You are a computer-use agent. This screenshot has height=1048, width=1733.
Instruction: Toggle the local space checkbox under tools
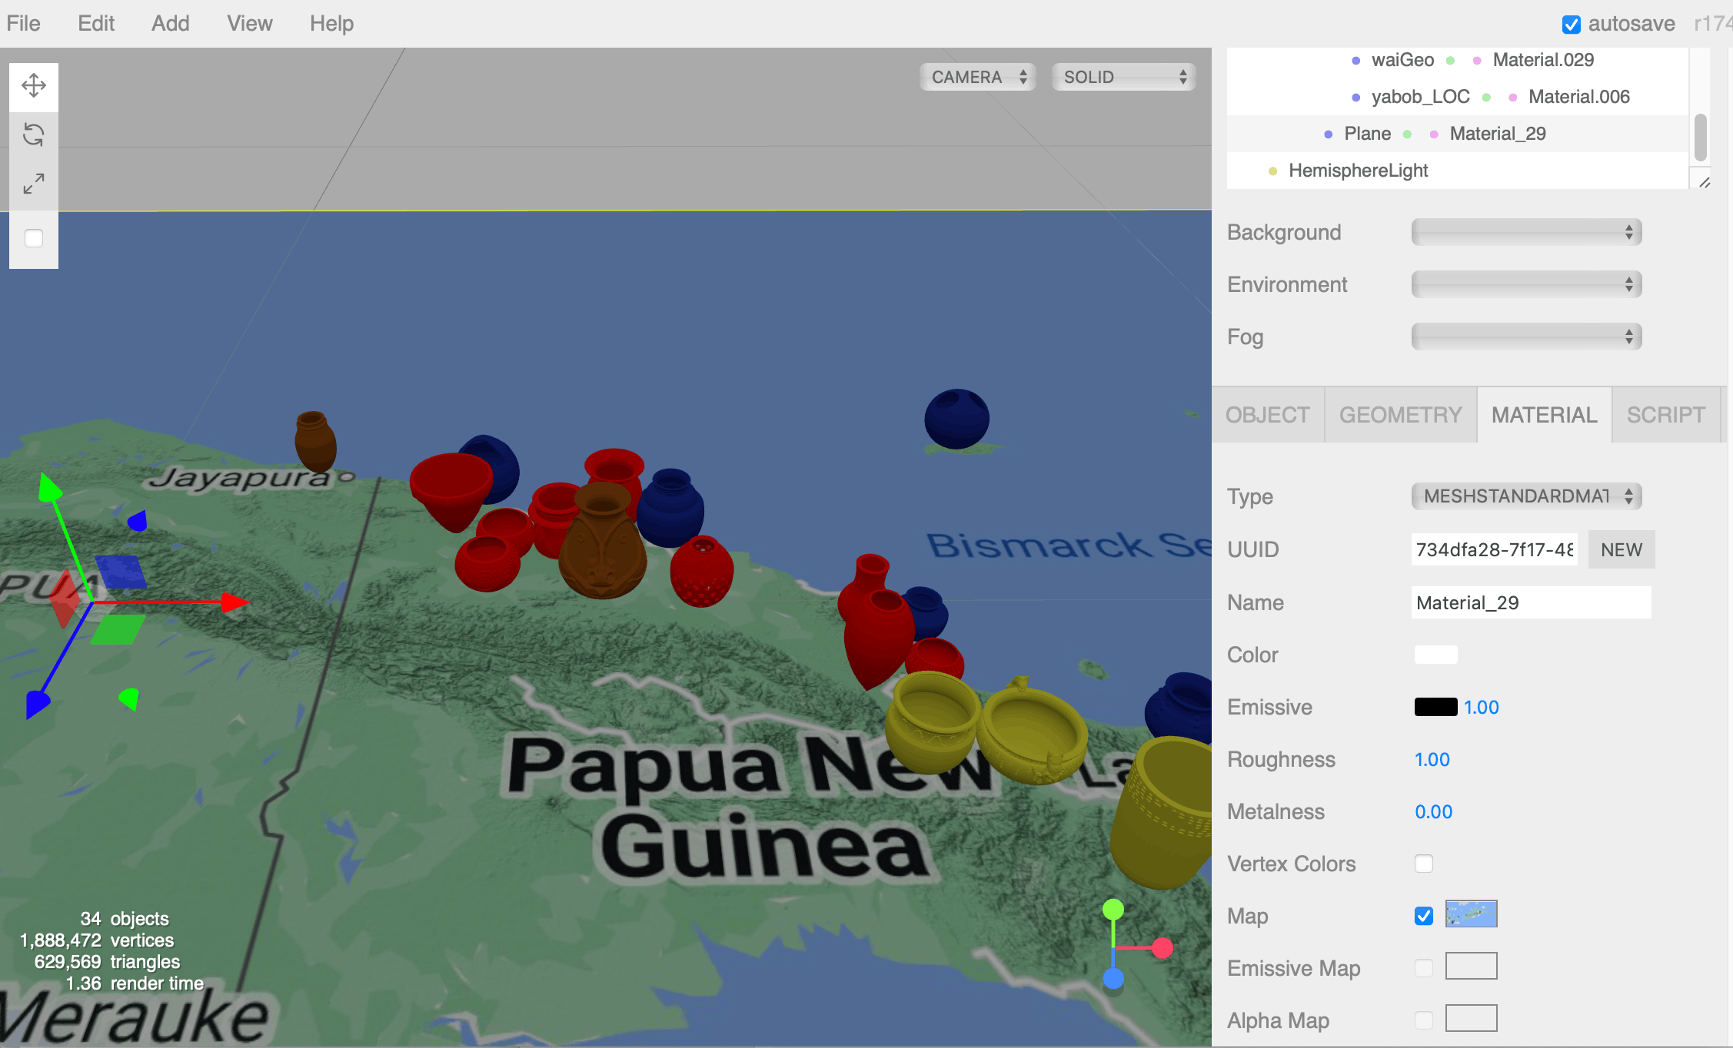[34, 238]
